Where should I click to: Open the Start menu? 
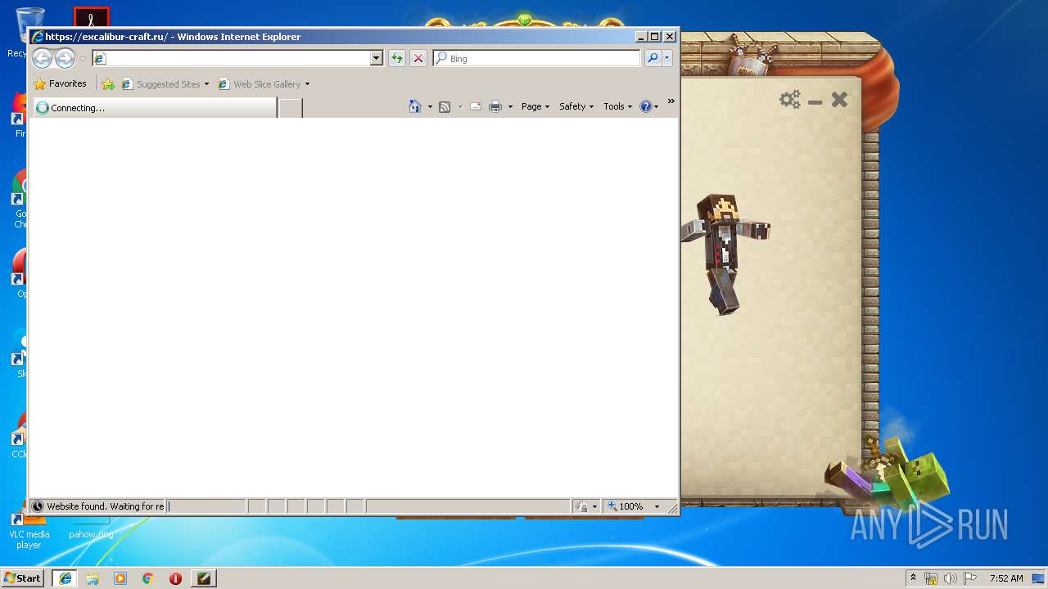click(x=22, y=578)
